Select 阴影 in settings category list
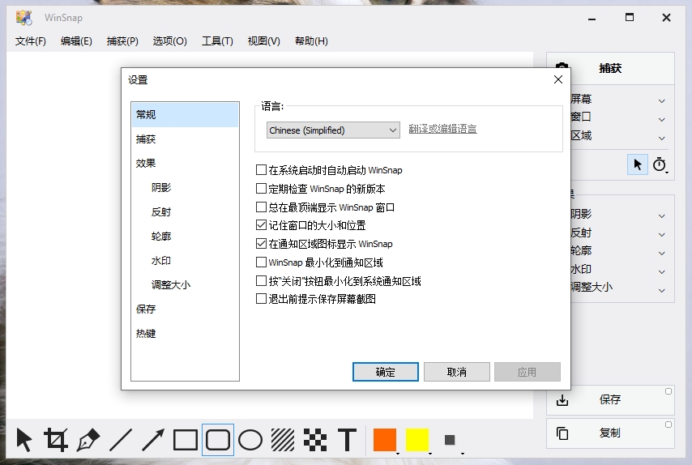The image size is (692, 465). tap(185, 187)
